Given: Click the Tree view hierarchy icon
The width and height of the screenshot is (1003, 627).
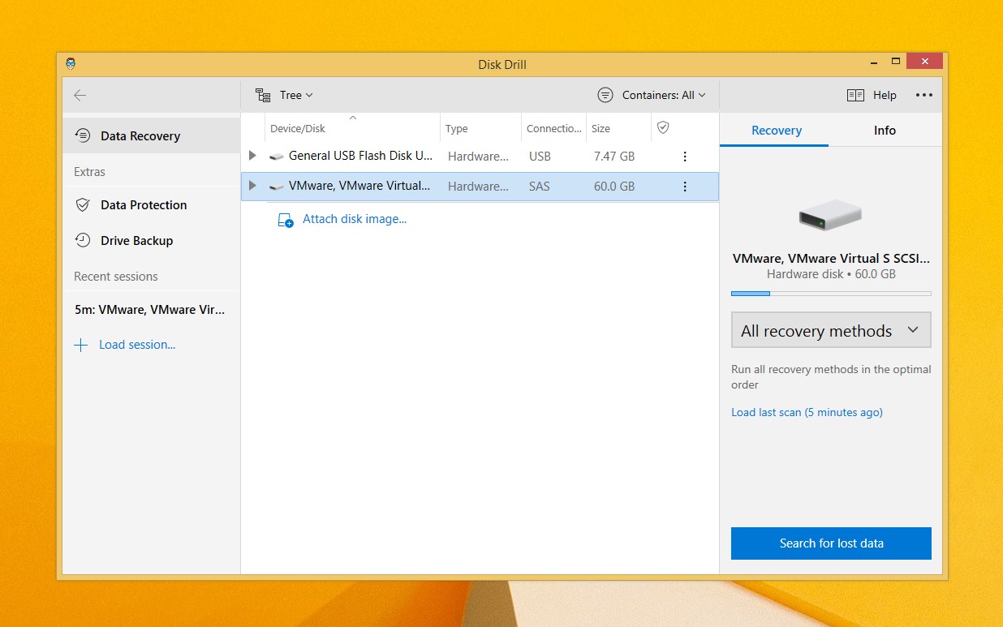Looking at the screenshot, I should tap(263, 95).
